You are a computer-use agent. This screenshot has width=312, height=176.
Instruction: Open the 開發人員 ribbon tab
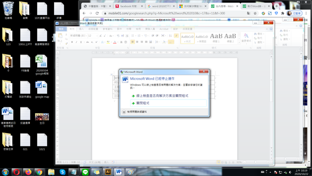tap(150, 29)
